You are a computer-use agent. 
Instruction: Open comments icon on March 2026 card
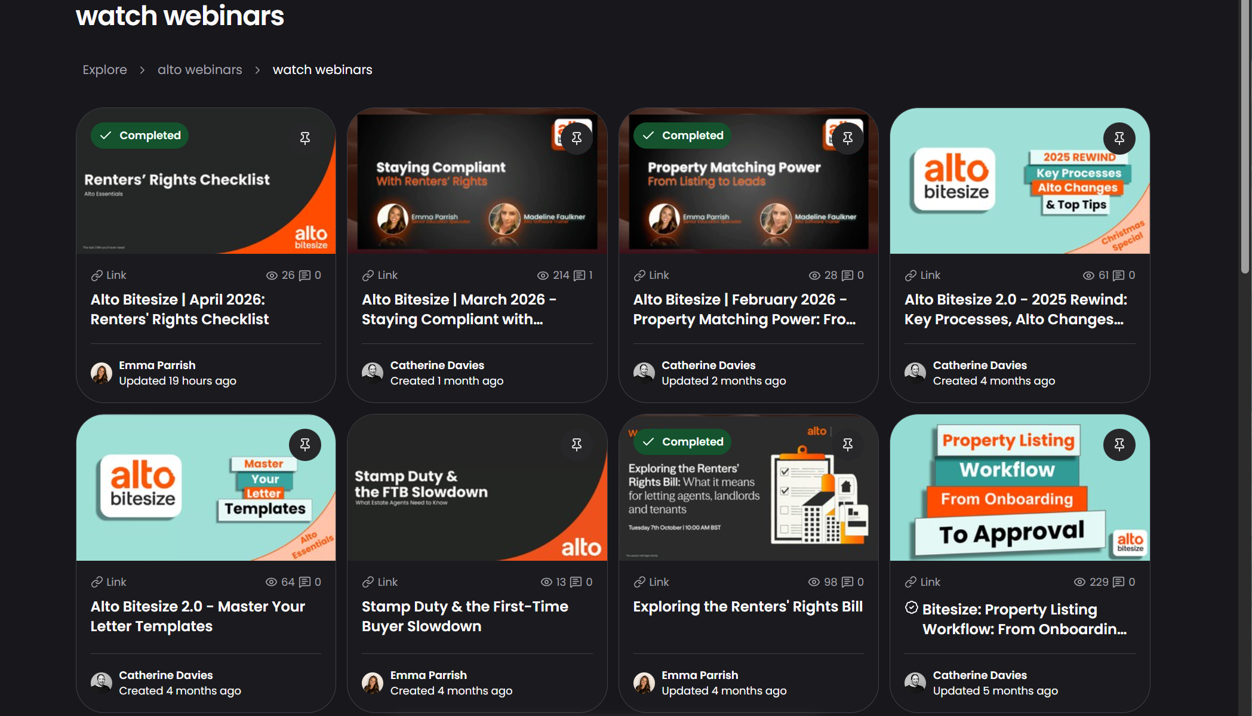pyautogui.click(x=579, y=275)
